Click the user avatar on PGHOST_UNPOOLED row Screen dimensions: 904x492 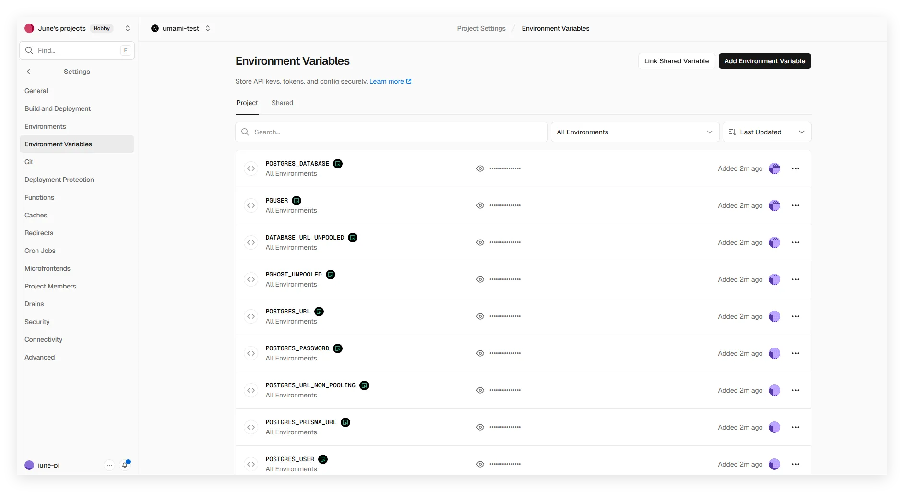click(774, 279)
